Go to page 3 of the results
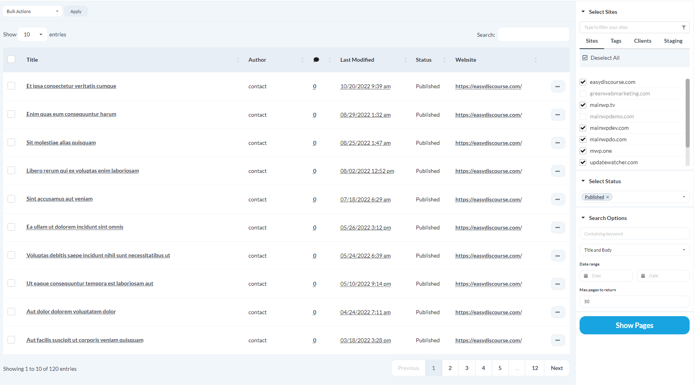The width and height of the screenshot is (694, 385). coord(466,368)
